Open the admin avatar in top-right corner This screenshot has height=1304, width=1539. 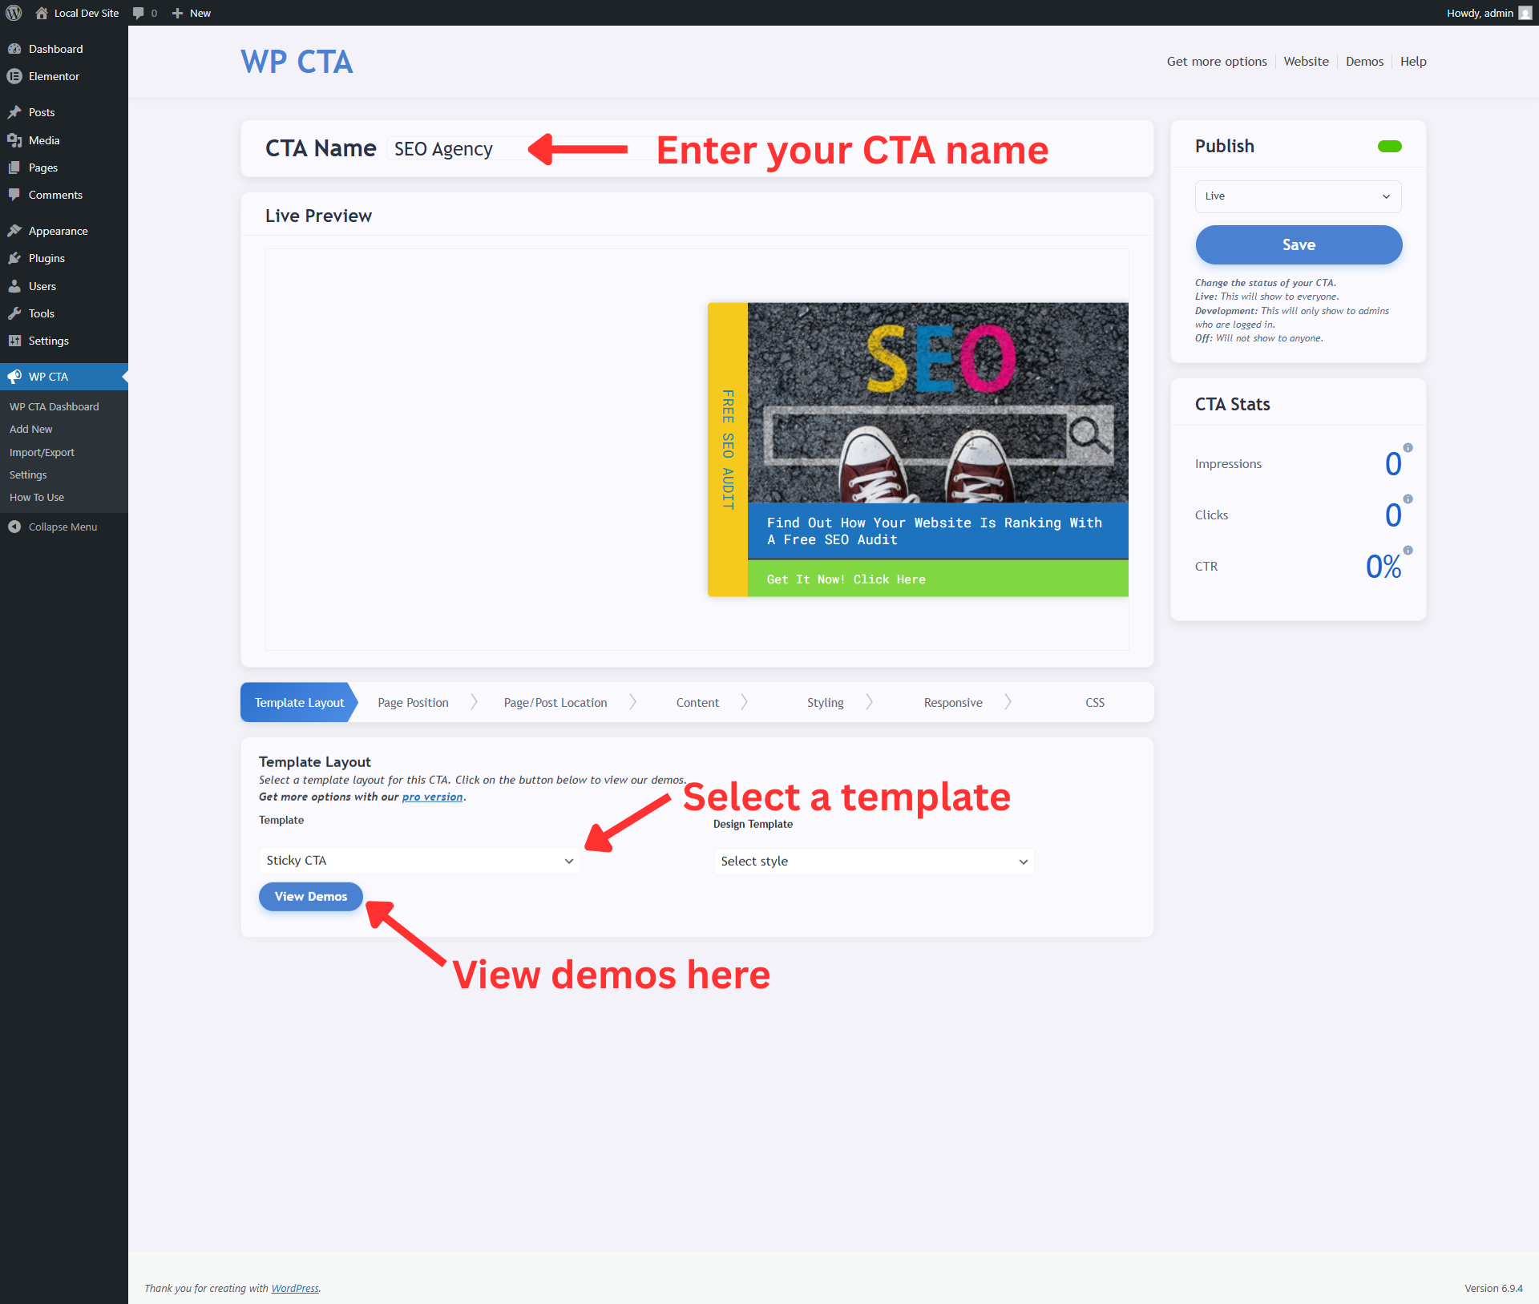click(1524, 13)
